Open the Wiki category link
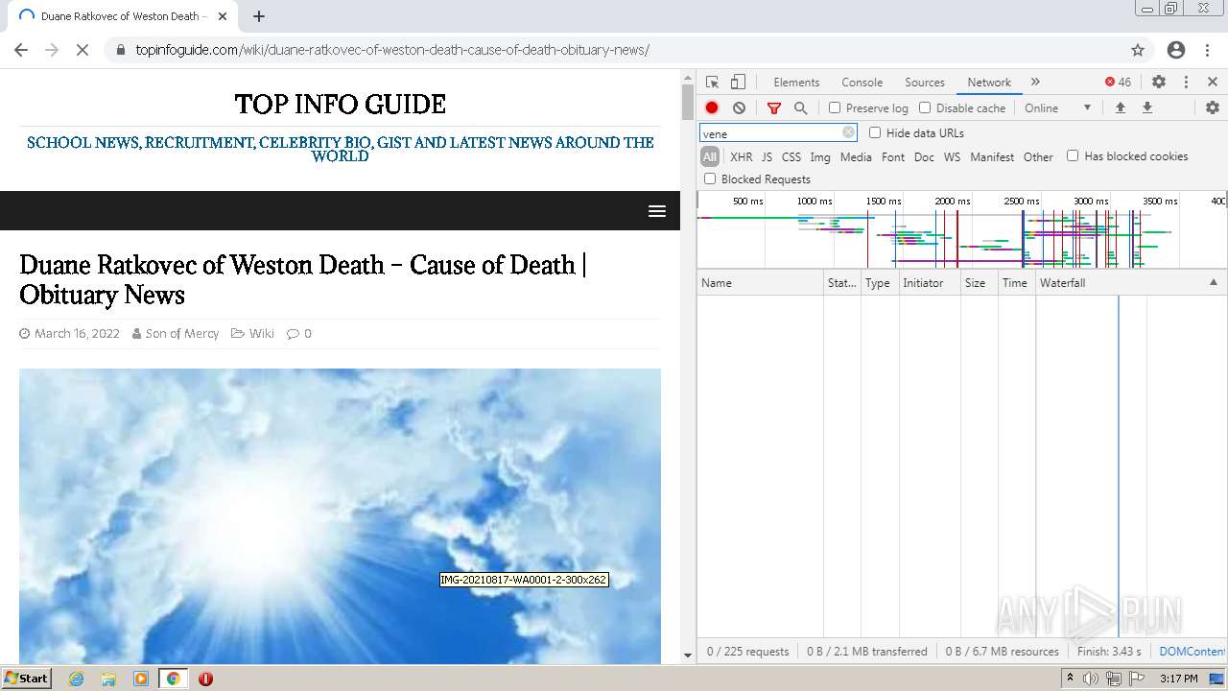 pyautogui.click(x=261, y=333)
